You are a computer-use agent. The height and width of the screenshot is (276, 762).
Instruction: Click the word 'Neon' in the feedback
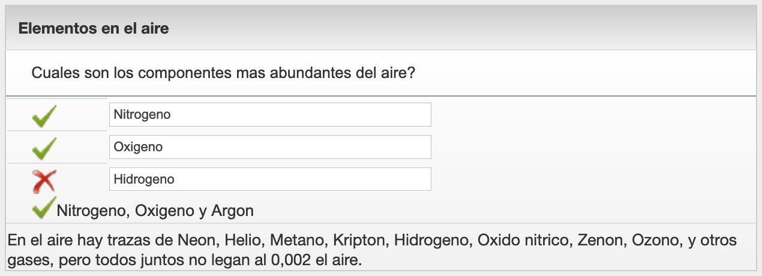point(195,241)
